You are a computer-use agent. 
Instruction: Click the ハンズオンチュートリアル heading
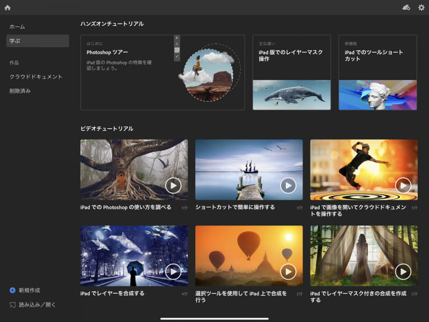click(x=112, y=24)
